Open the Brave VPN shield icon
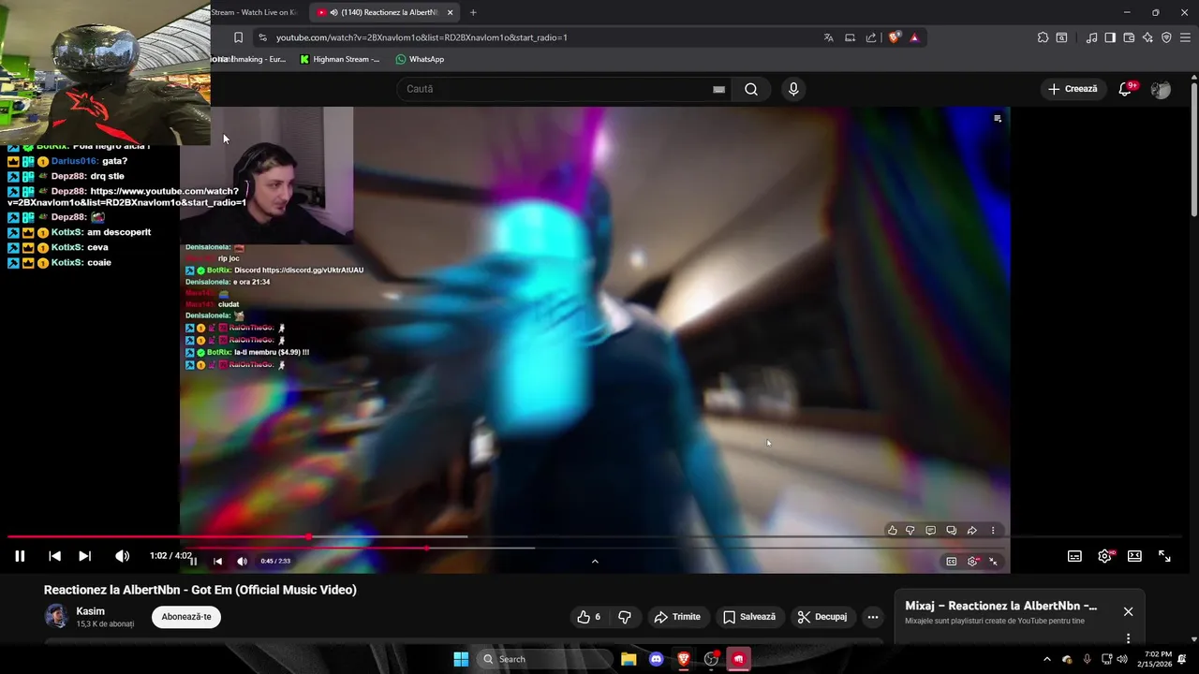 click(x=1166, y=37)
